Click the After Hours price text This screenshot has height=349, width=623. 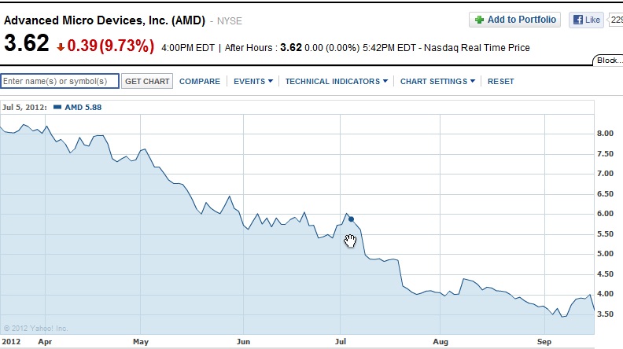coord(292,48)
